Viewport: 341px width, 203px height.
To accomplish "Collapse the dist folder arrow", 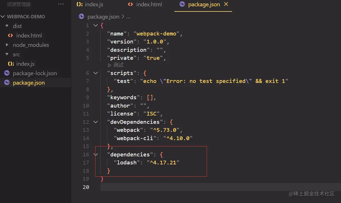I will [7, 26].
